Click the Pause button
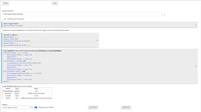 (6, 3)
